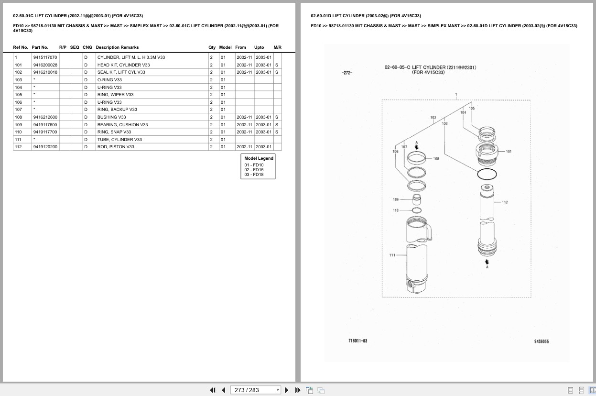Image resolution: width=596 pixels, height=396 pixels.
Task: Select the SEAL KIT, LIFT CYL V33 description
Action: pos(121,72)
